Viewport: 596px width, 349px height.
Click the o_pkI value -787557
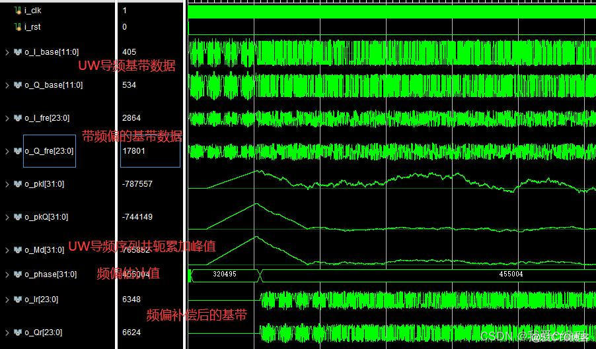point(137,184)
